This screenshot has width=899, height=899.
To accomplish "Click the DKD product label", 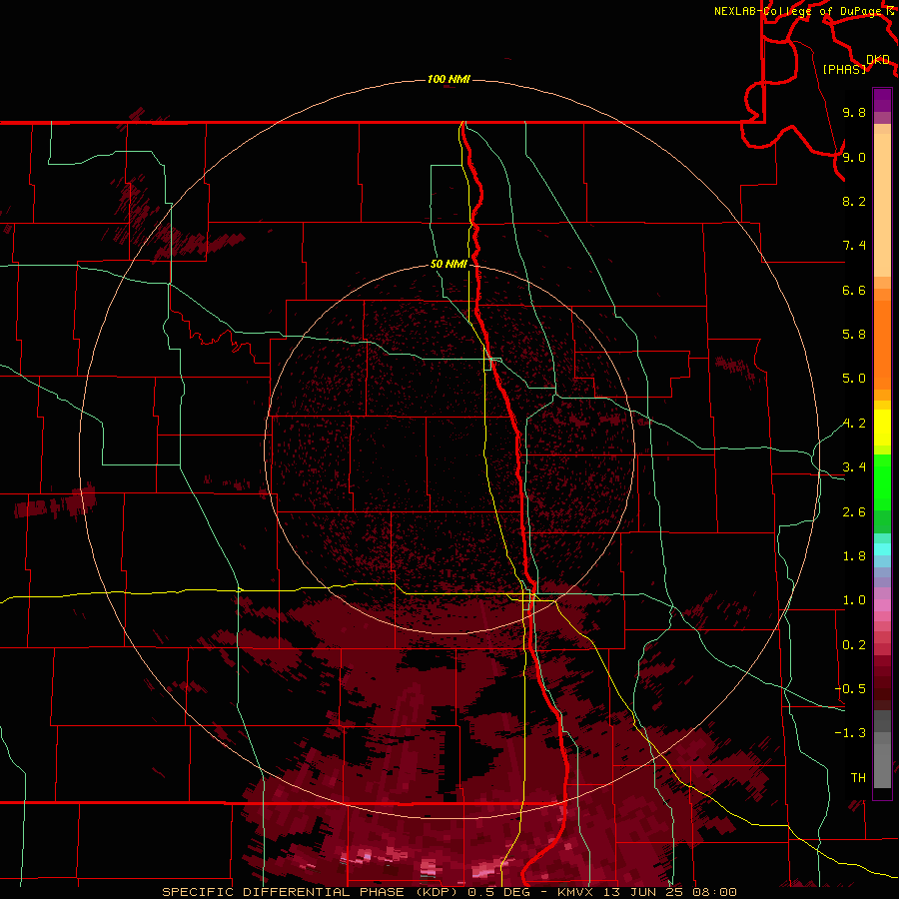I will coord(878,59).
